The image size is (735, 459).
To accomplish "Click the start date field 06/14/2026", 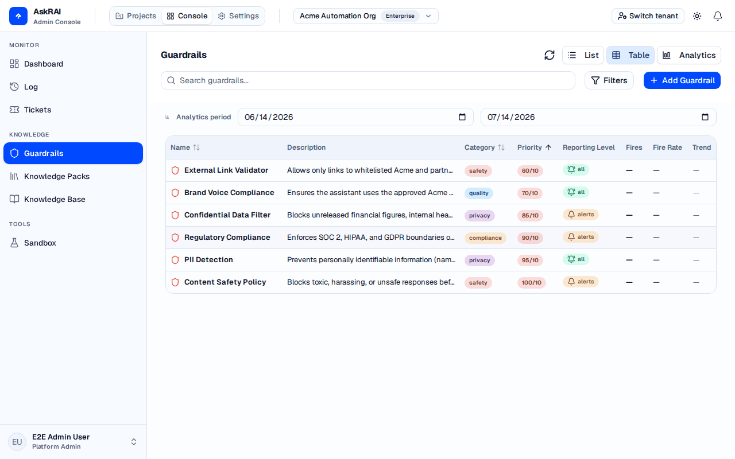I will pyautogui.click(x=355, y=117).
